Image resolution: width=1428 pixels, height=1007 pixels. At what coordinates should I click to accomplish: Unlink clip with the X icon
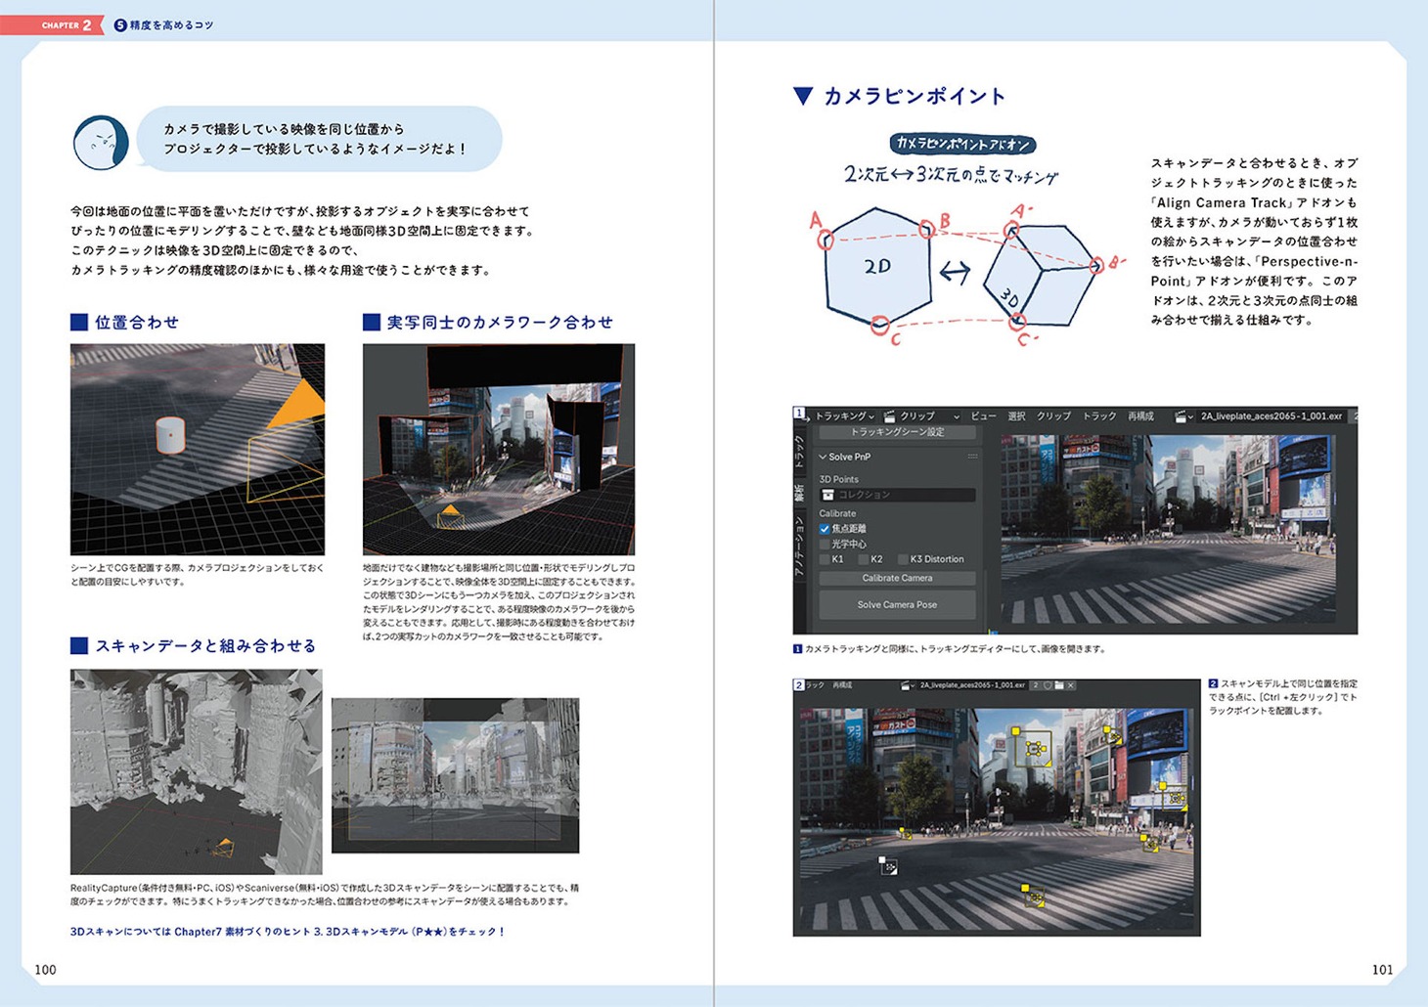(1071, 685)
